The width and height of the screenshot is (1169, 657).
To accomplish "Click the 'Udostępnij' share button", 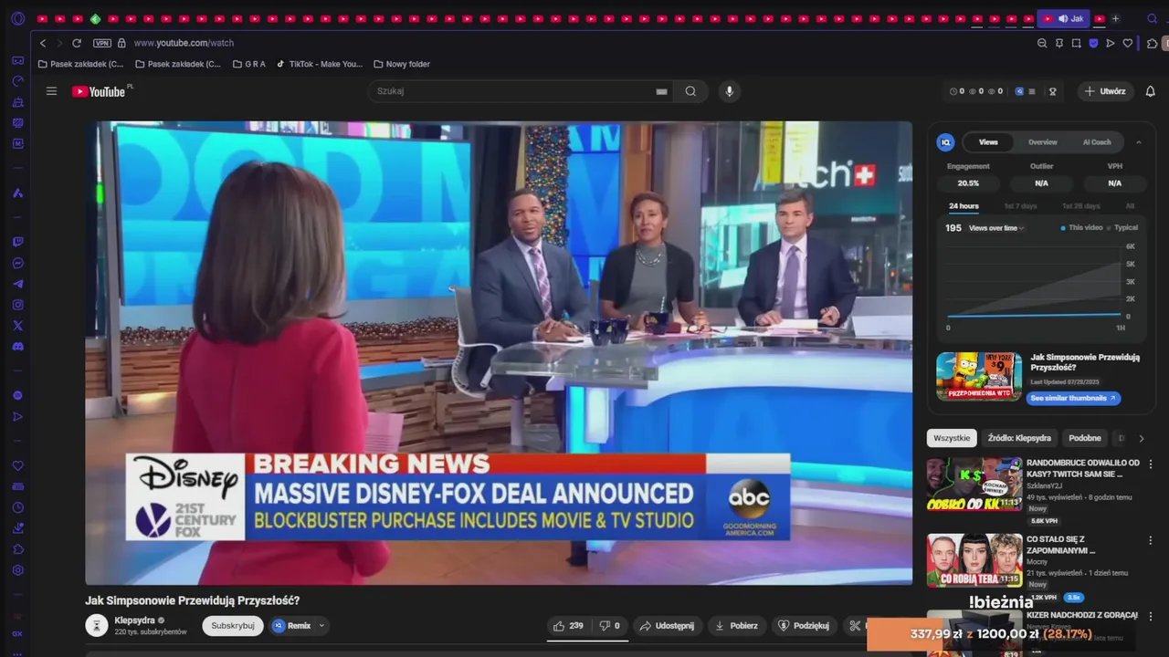I will tap(667, 626).
